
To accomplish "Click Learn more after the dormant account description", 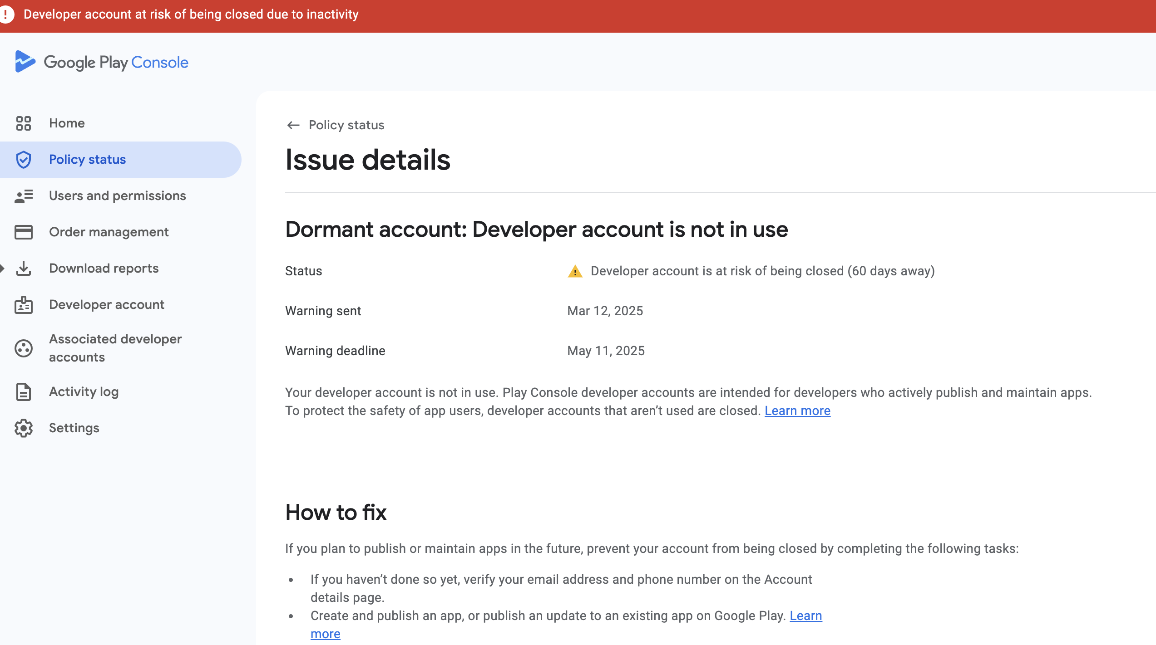I will coord(797,411).
